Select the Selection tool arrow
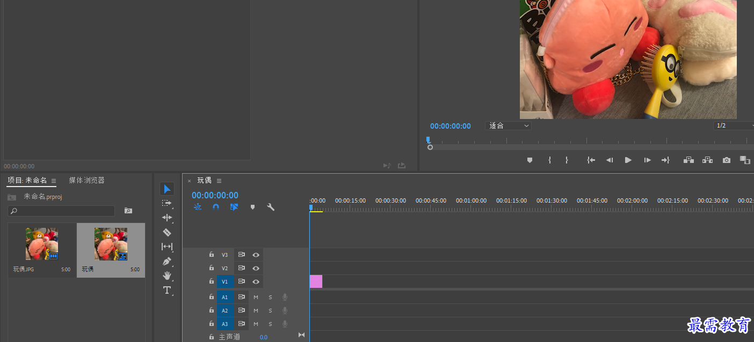The image size is (754, 342). click(167, 189)
